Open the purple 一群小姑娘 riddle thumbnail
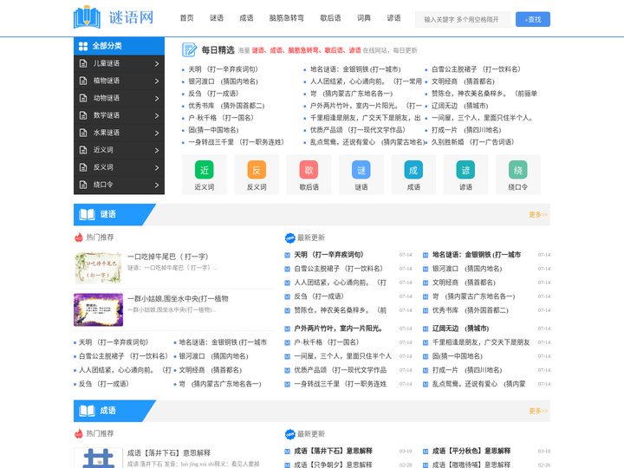 click(98, 309)
